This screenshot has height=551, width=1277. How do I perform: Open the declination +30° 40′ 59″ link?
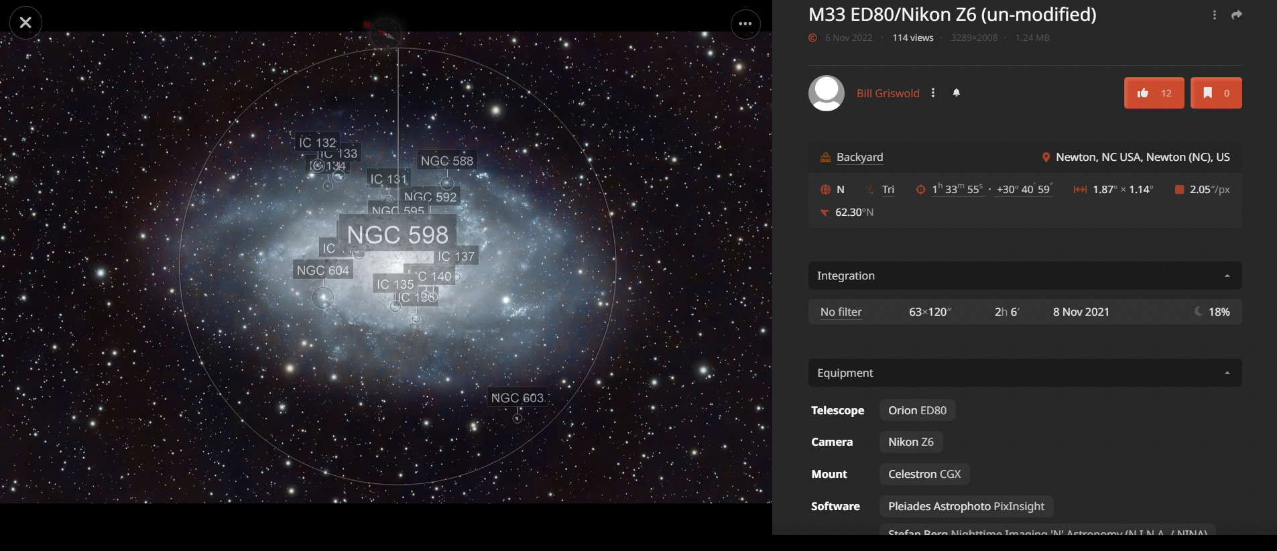coord(1024,189)
